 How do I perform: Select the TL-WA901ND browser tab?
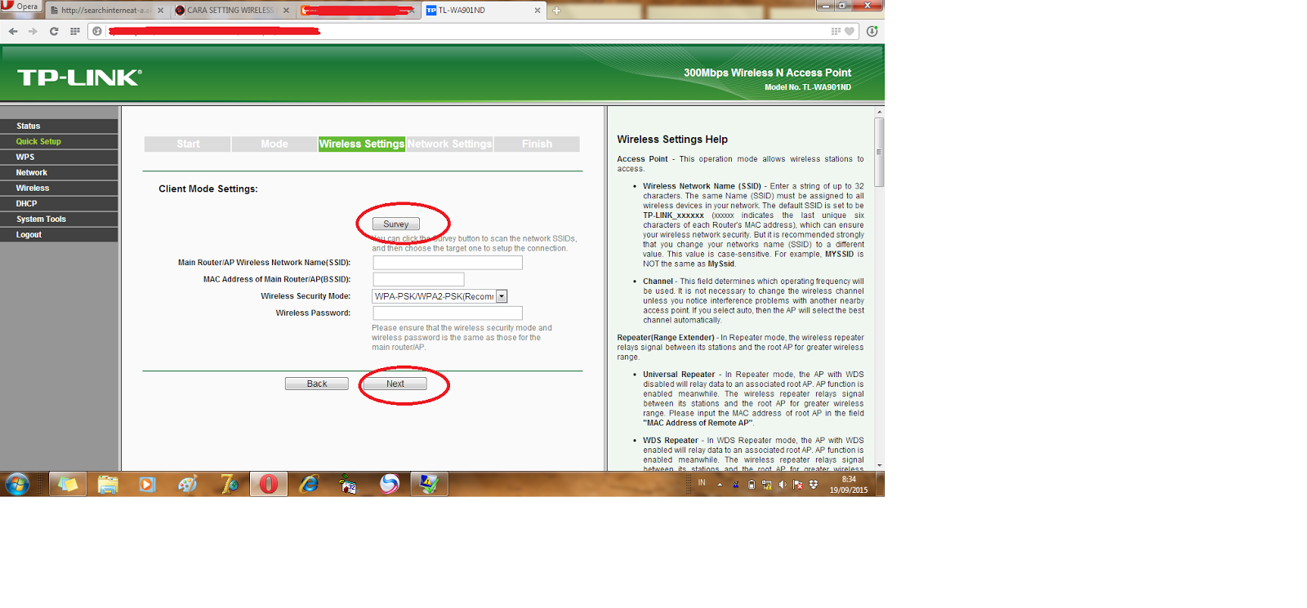pos(484,11)
